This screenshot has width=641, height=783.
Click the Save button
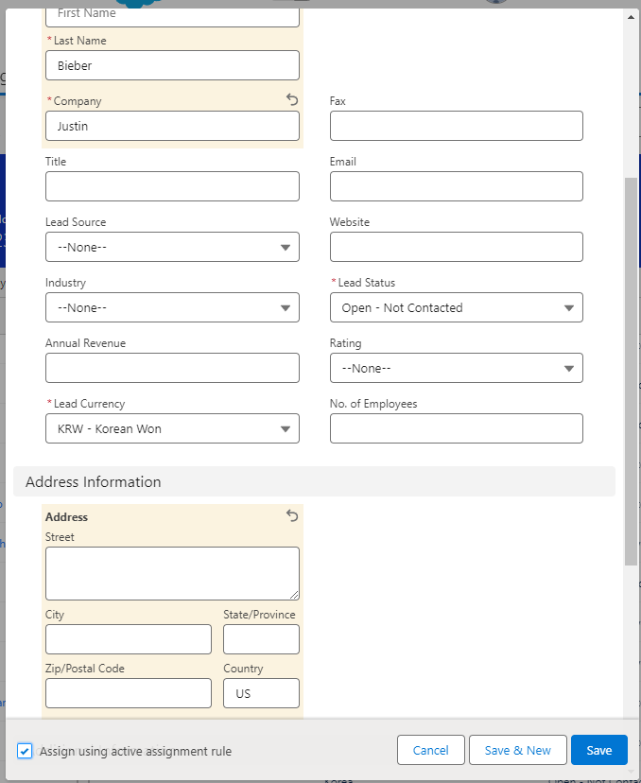(598, 750)
